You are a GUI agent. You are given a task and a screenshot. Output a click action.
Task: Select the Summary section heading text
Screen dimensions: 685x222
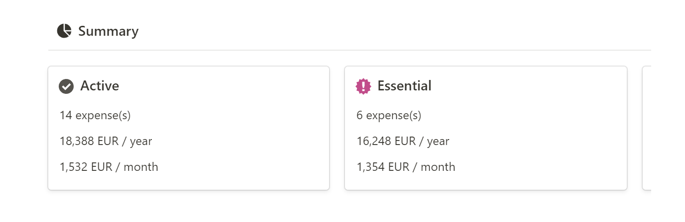109,31
